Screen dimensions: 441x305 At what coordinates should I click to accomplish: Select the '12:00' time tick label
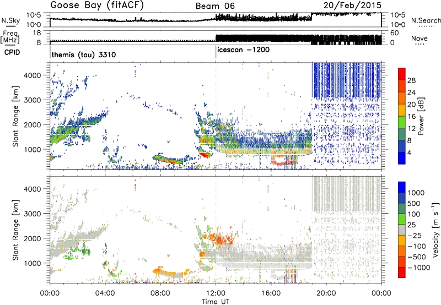[x=216, y=293]
